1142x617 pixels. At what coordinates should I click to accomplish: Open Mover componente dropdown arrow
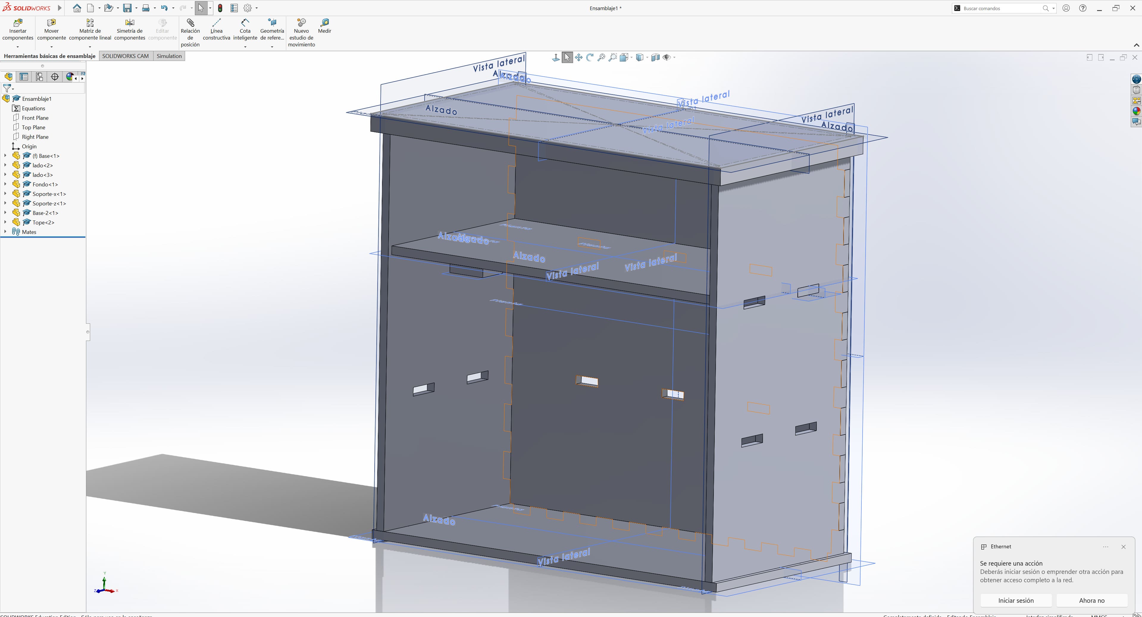tap(51, 46)
